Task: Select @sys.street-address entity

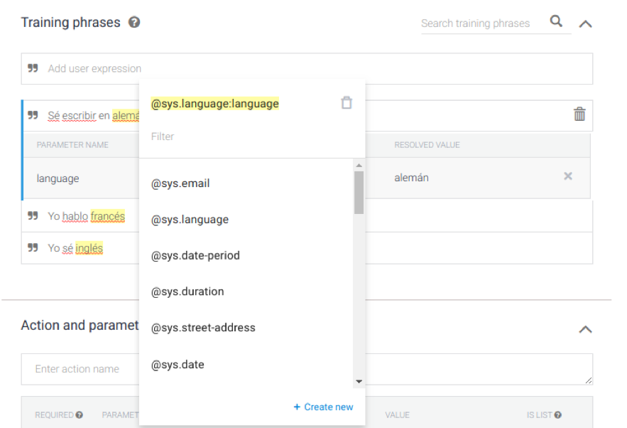Action: pyautogui.click(x=203, y=328)
